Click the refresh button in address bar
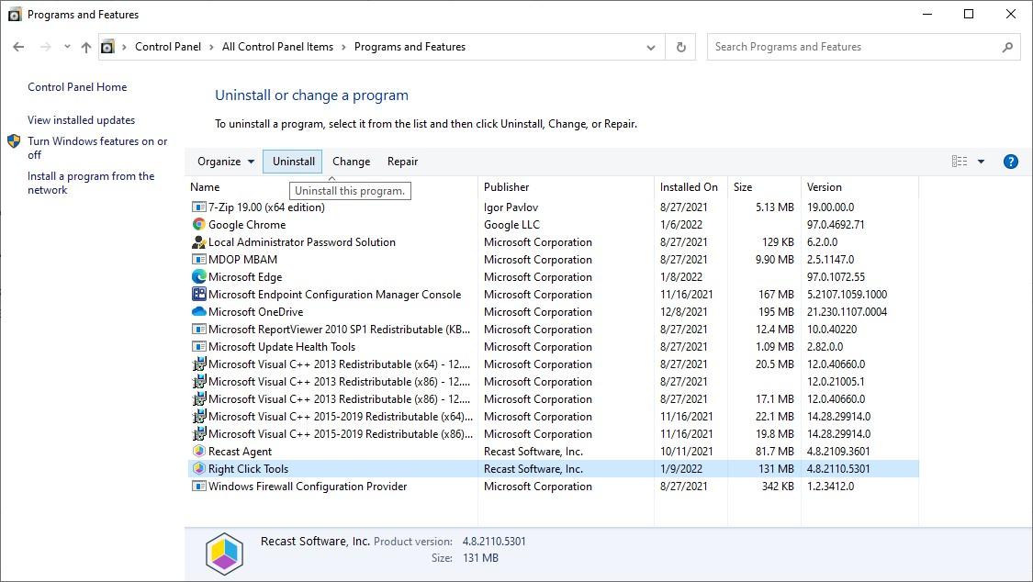The width and height of the screenshot is (1033, 582). tap(681, 47)
